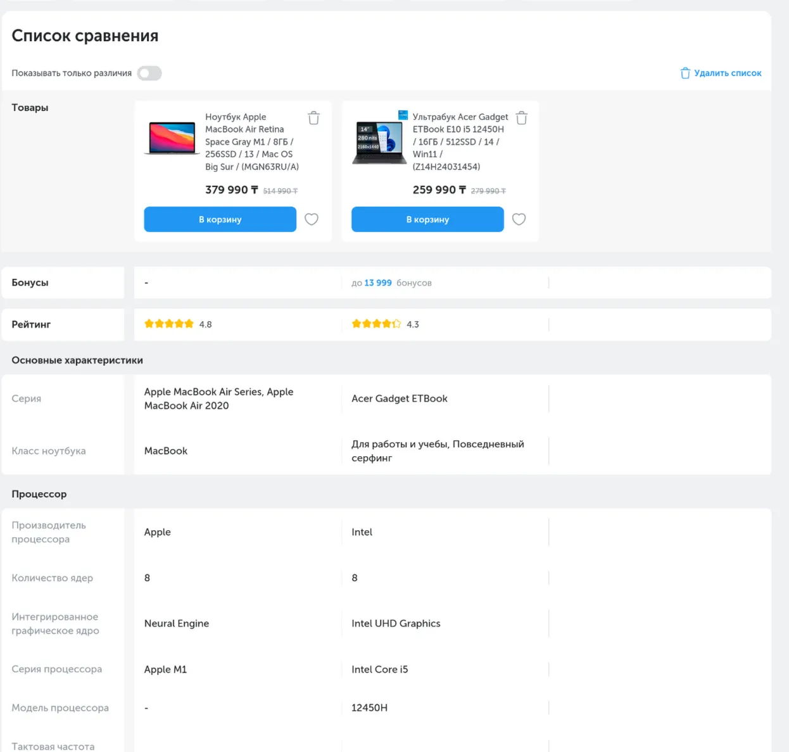This screenshot has width=789, height=752.
Task: Add the MacBook Air to favorites heart icon
Action: point(311,219)
